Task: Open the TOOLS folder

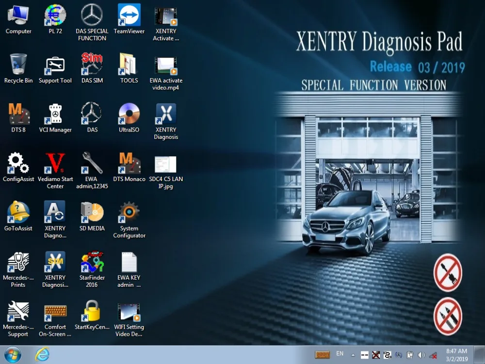Action: [129, 68]
